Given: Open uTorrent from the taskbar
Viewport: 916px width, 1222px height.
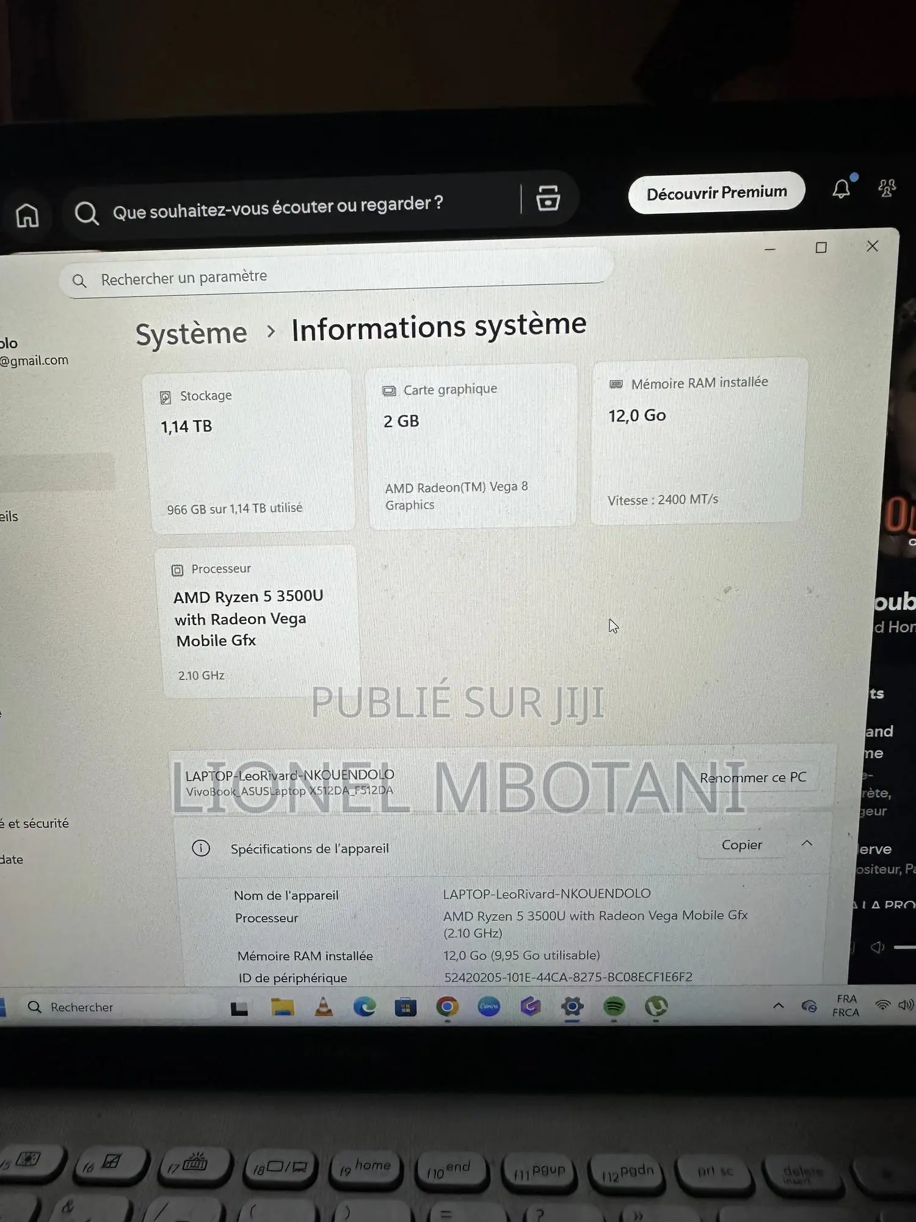Looking at the screenshot, I should [656, 1006].
